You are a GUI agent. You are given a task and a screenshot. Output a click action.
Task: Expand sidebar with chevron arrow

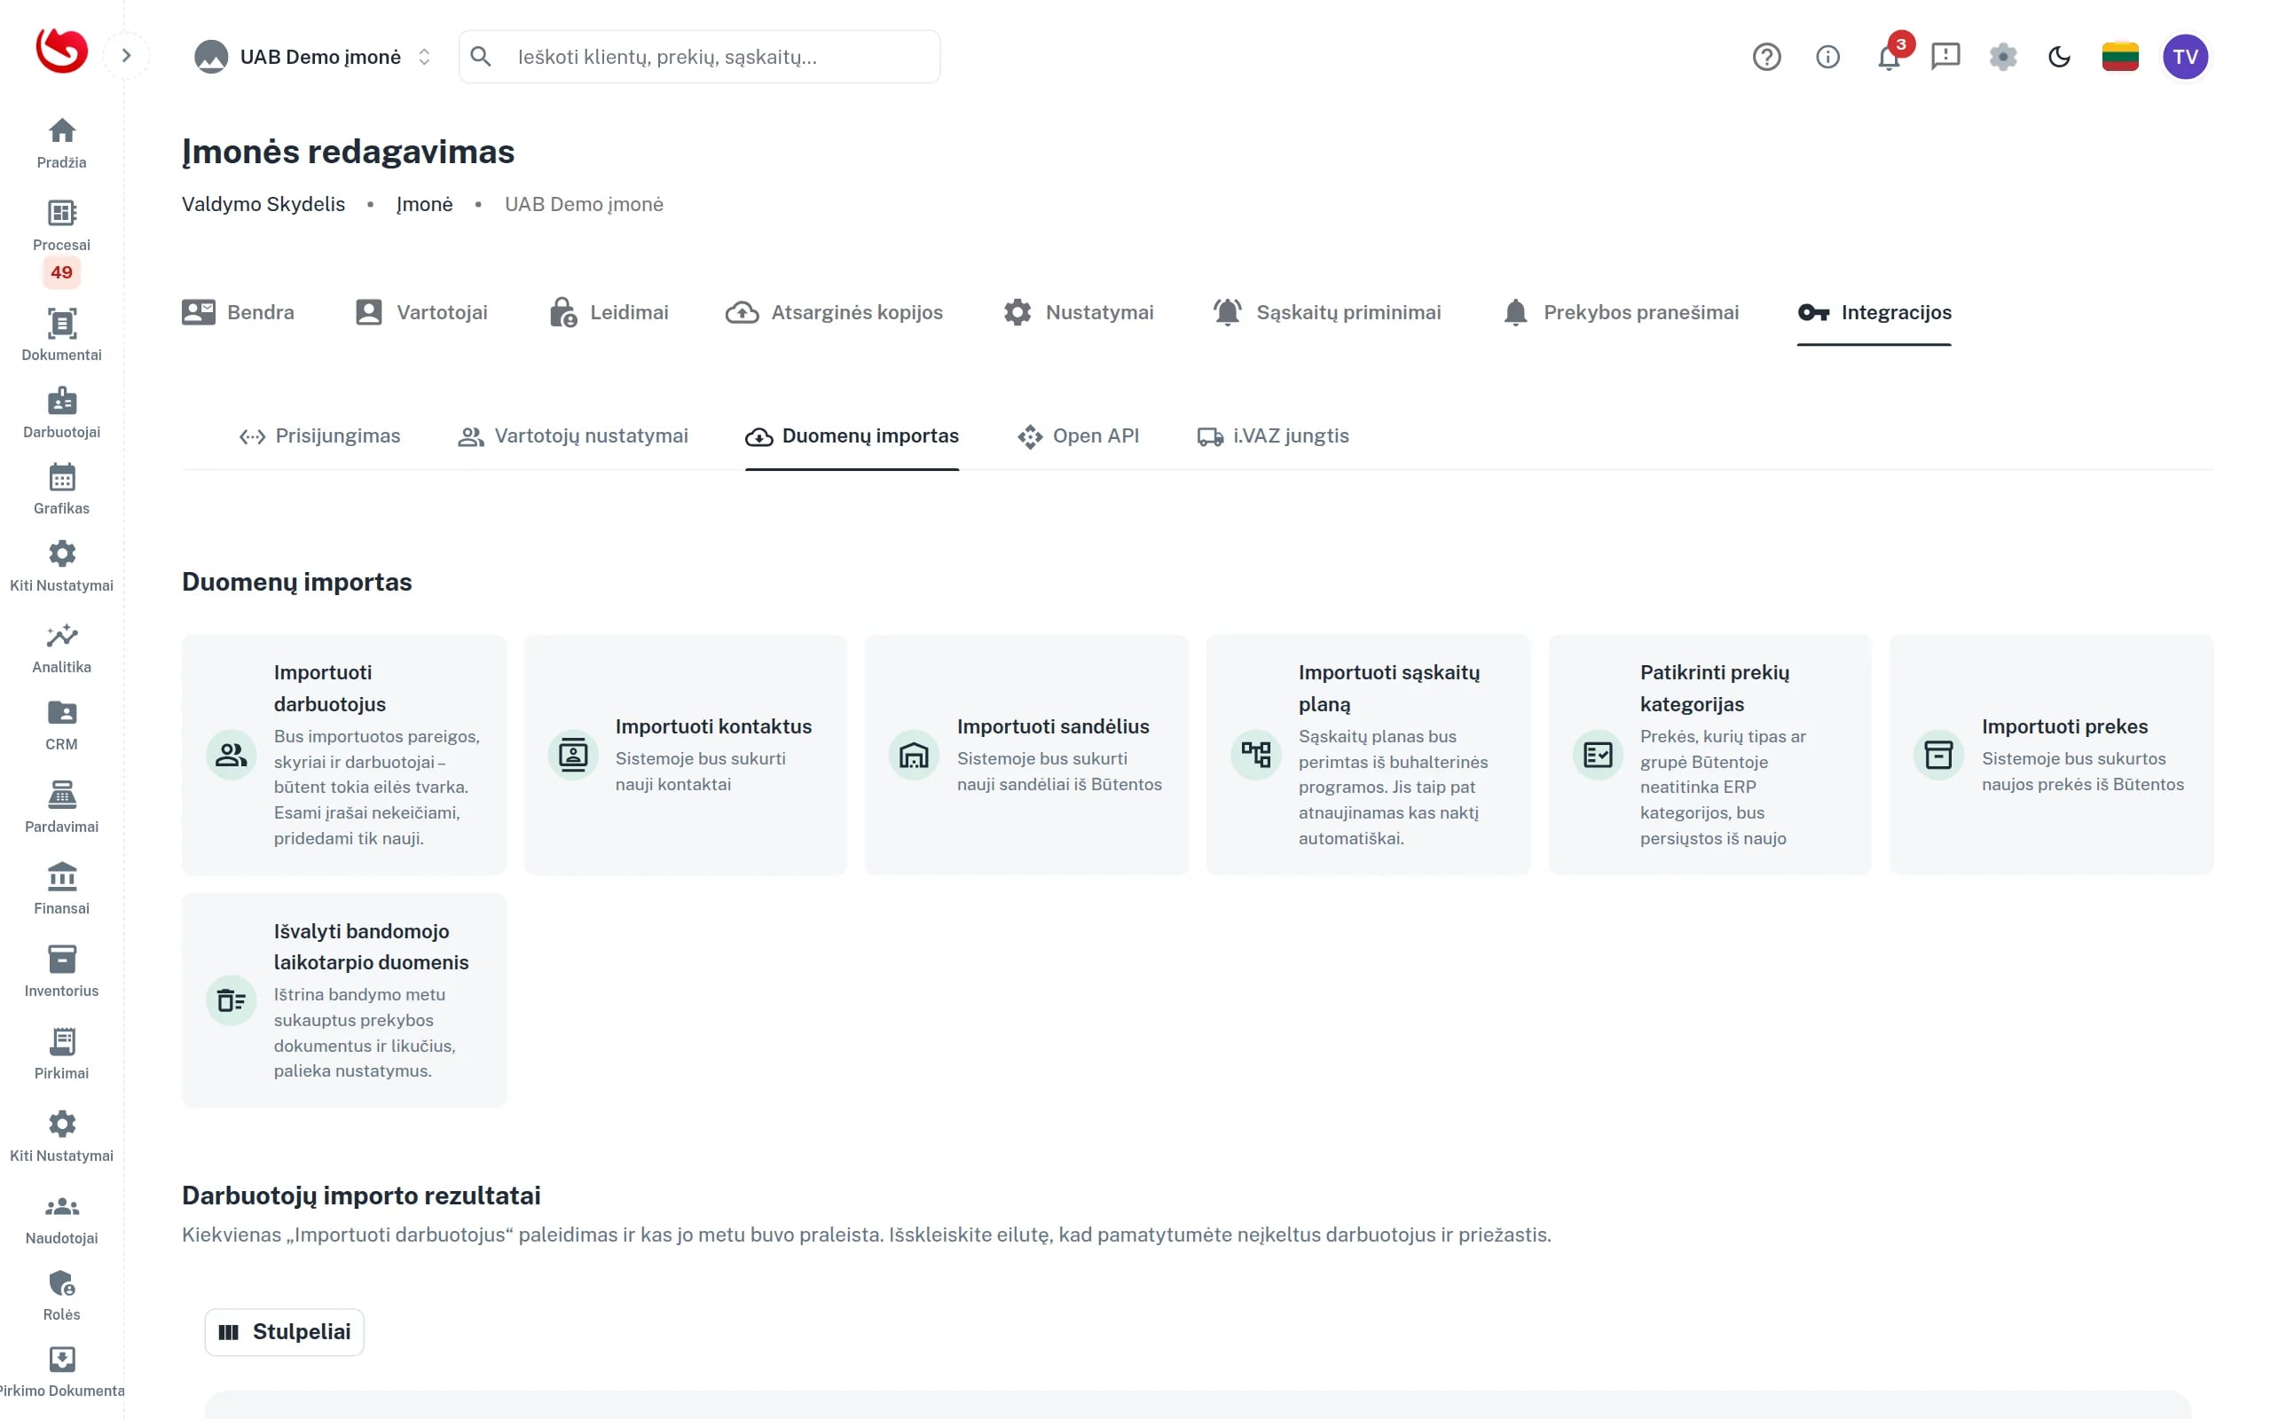[x=126, y=55]
